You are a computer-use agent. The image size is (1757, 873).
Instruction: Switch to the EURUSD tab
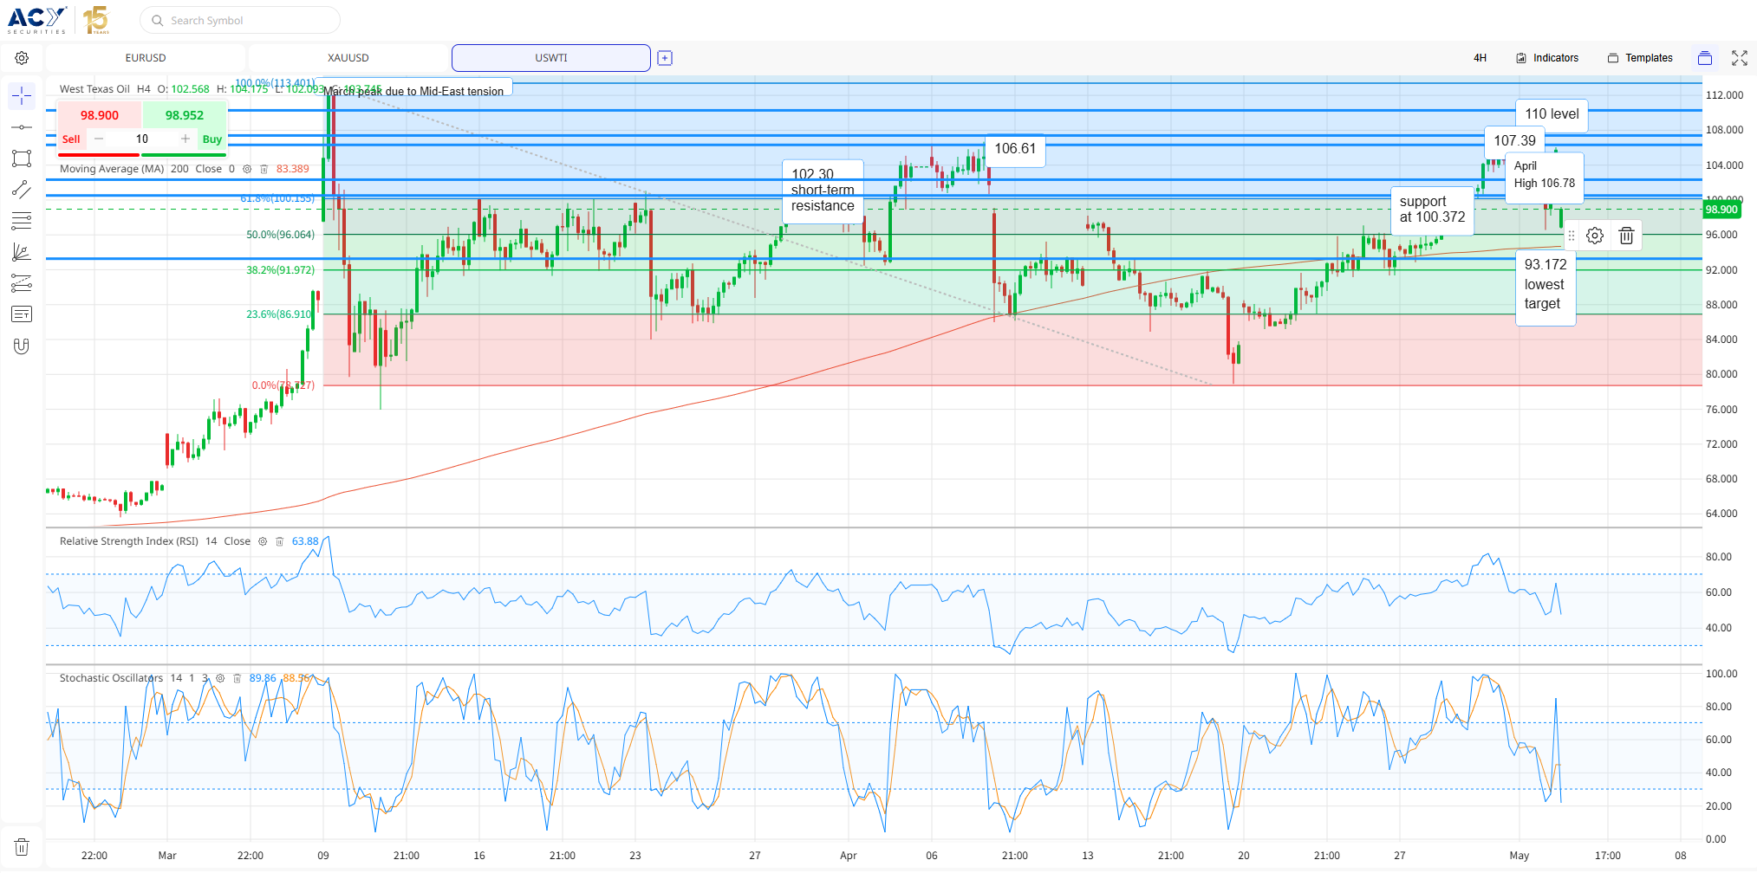(146, 58)
